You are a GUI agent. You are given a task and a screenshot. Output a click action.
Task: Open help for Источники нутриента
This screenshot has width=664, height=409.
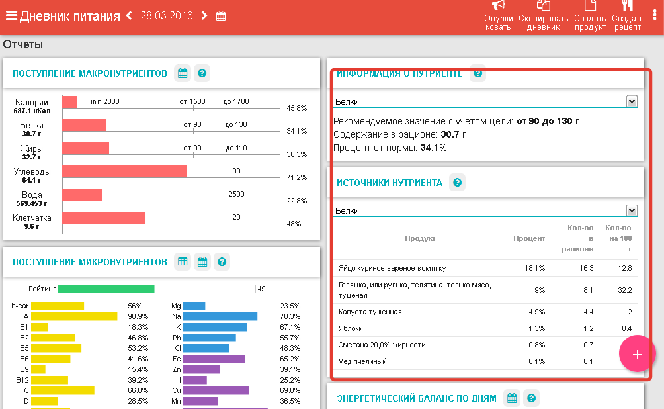click(x=457, y=183)
